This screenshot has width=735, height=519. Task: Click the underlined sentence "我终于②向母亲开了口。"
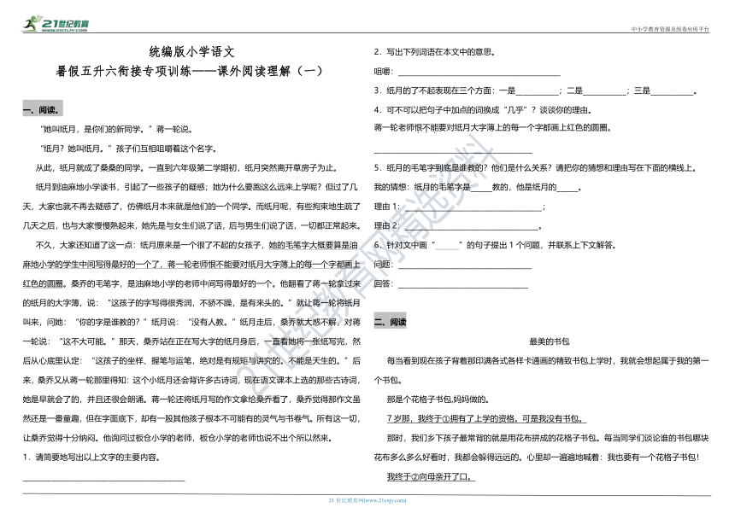431,476
